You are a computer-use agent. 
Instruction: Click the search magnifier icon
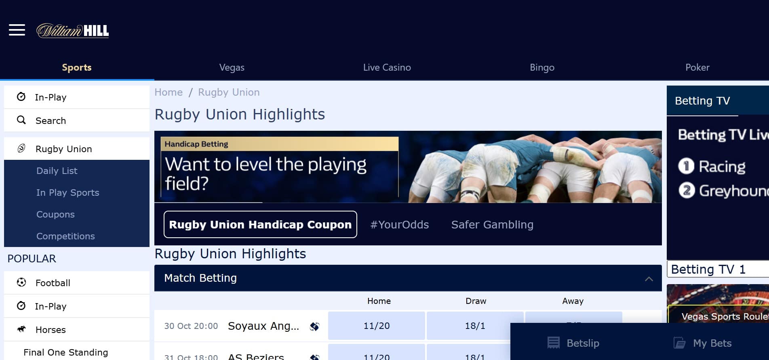(x=21, y=120)
